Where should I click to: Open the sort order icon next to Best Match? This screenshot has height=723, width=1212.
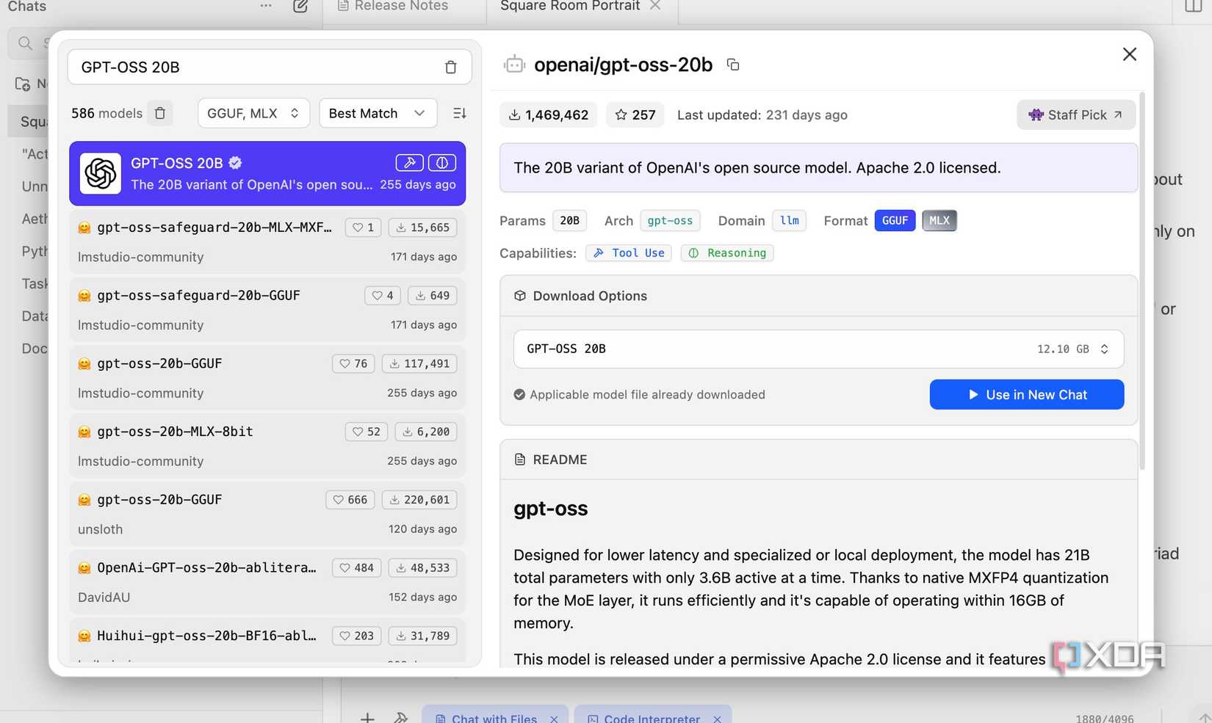coord(460,113)
